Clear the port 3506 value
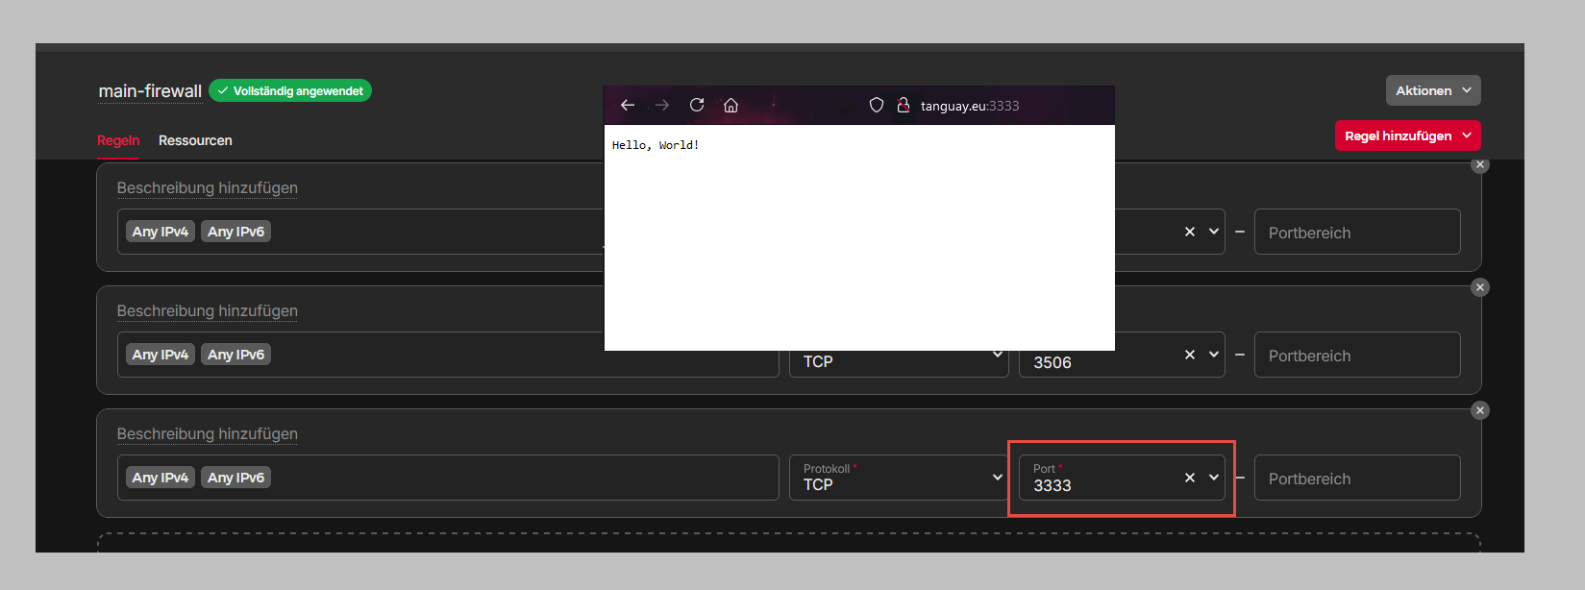 point(1190,355)
